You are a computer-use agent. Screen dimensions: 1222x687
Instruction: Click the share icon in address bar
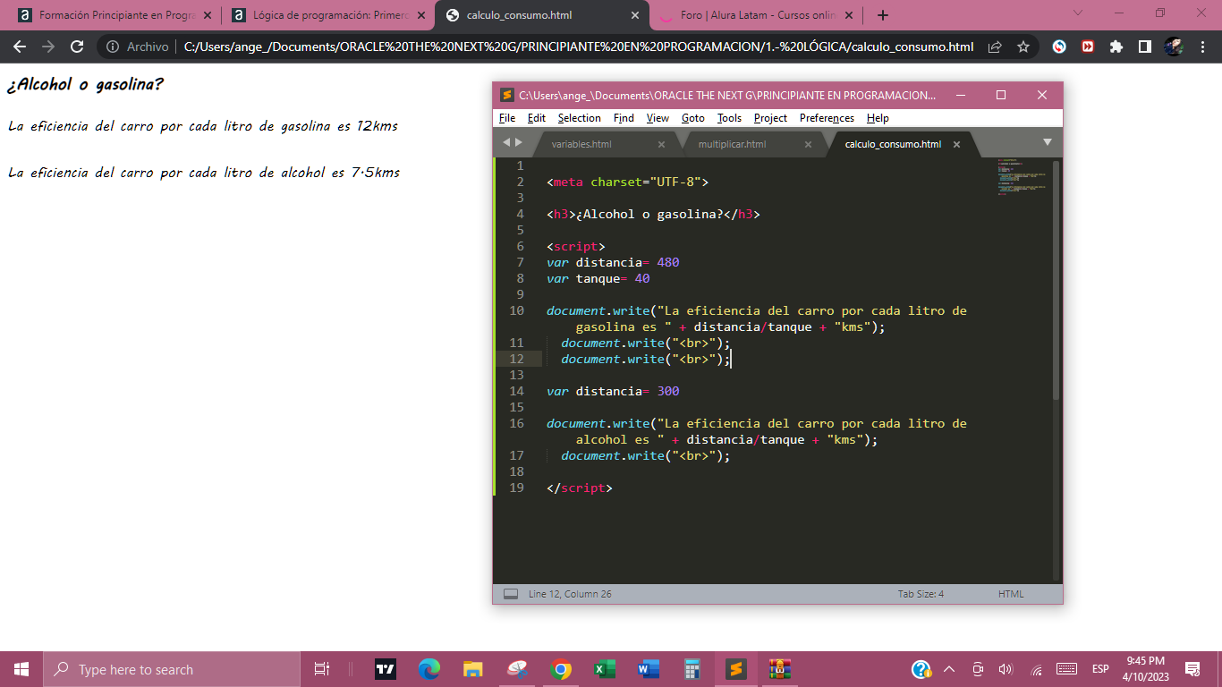[x=995, y=47]
